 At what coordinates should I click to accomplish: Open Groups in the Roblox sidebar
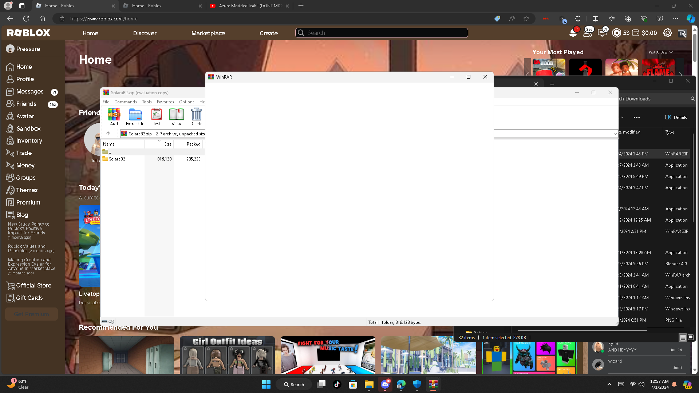(x=25, y=178)
